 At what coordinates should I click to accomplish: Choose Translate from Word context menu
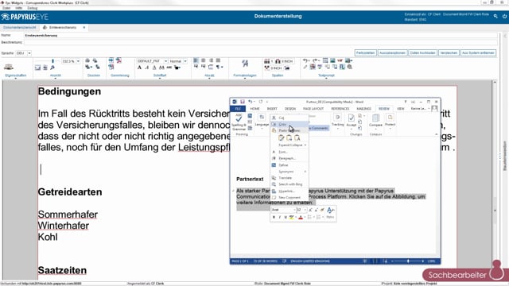tap(289, 178)
